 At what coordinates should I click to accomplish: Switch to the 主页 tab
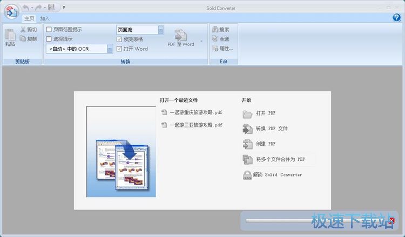pyautogui.click(x=29, y=18)
